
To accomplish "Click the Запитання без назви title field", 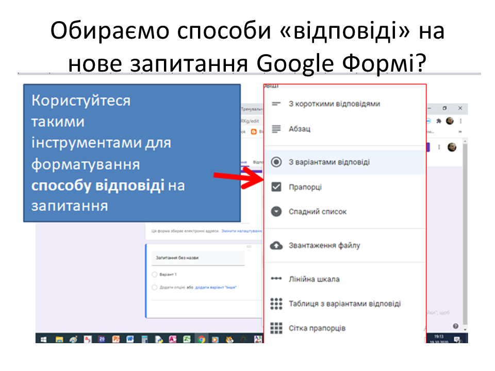I will click(x=198, y=258).
